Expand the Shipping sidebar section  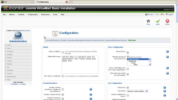coord(18,70)
